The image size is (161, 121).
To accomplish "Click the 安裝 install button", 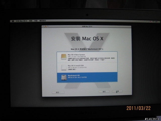I will click(117, 91).
